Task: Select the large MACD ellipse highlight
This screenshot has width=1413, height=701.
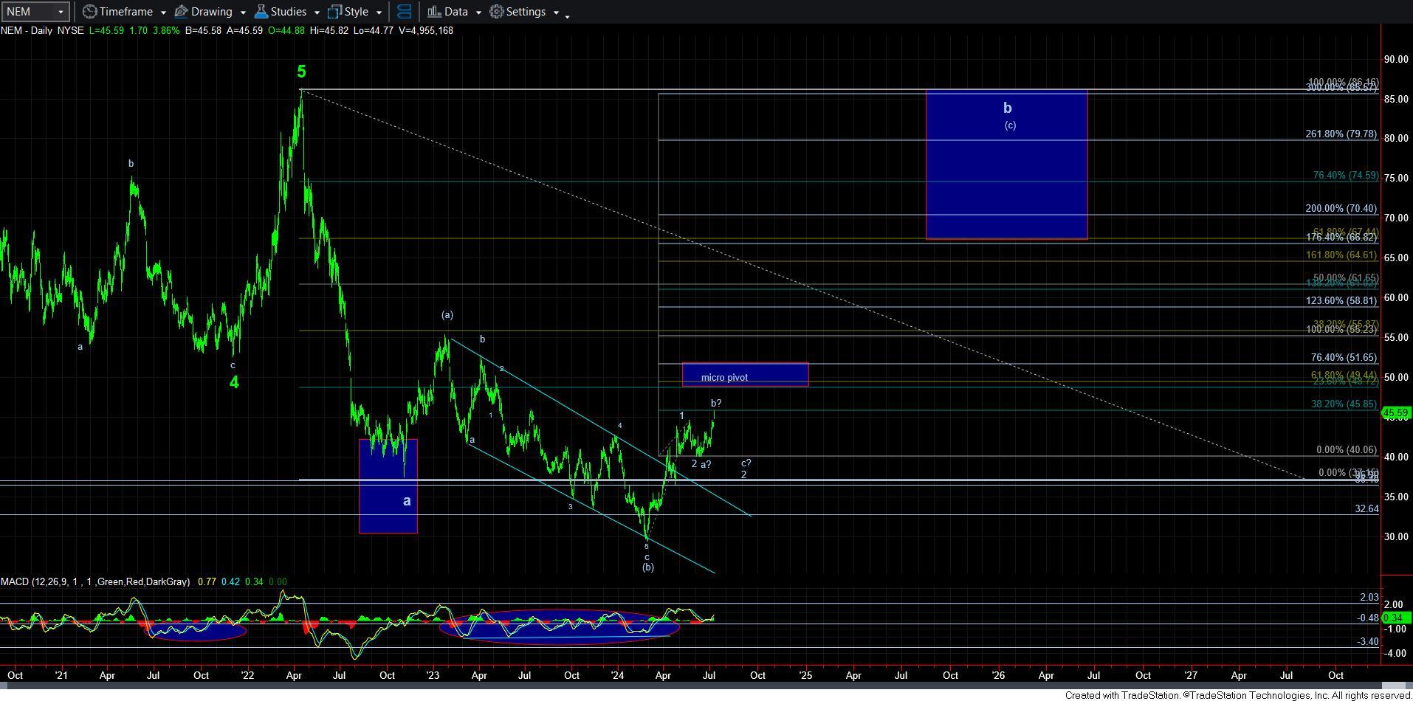Action: click(559, 626)
